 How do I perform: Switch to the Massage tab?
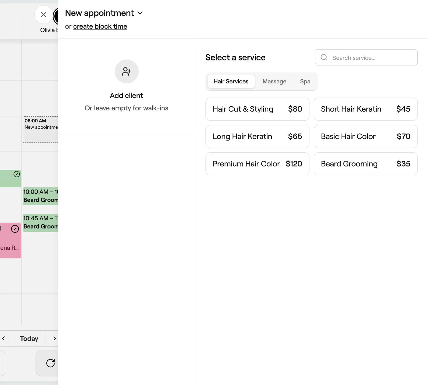coord(274,81)
